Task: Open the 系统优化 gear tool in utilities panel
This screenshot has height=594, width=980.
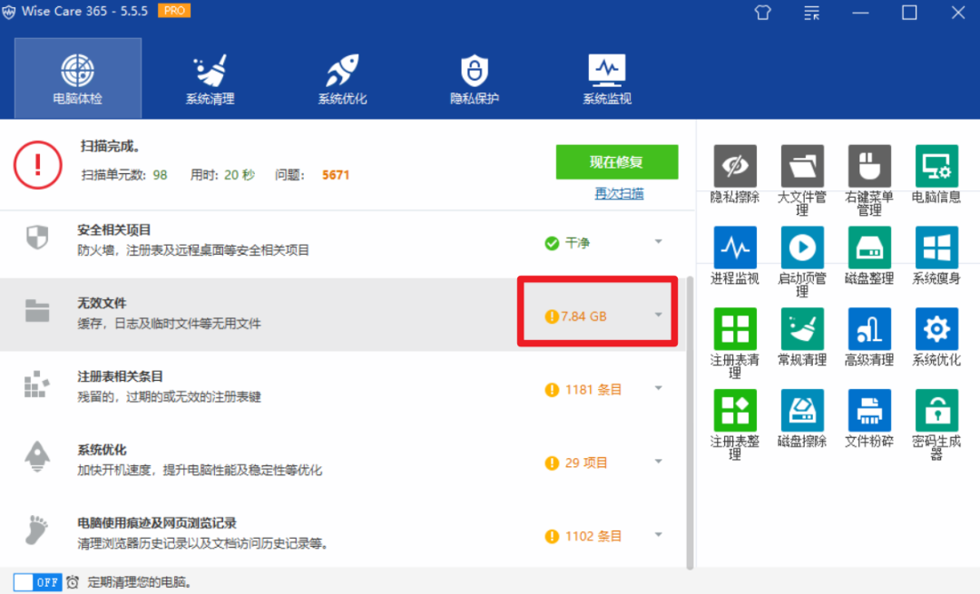Action: tap(936, 328)
